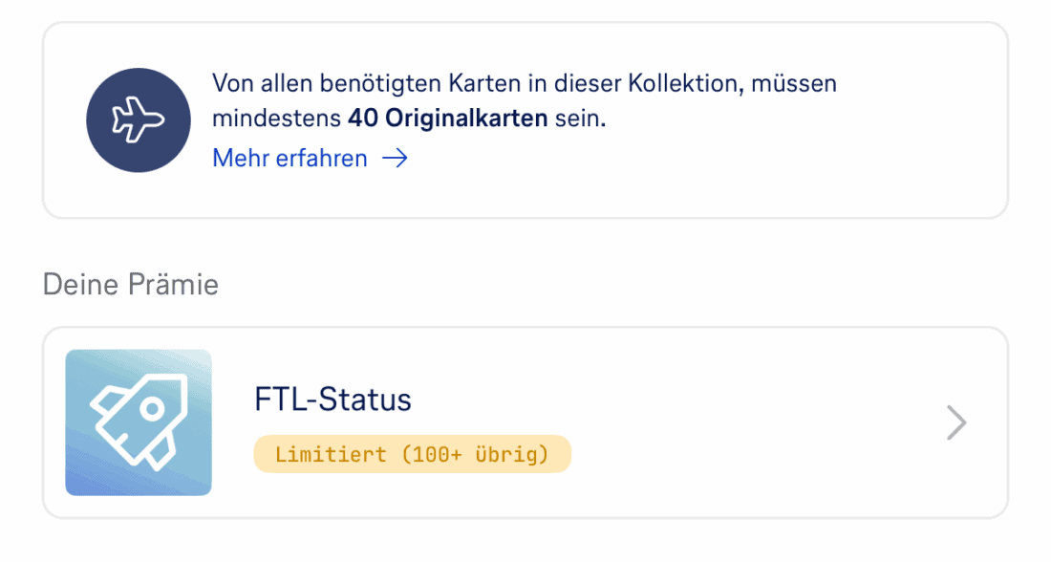Click the bold 40 Originalkarten text

coord(447,120)
